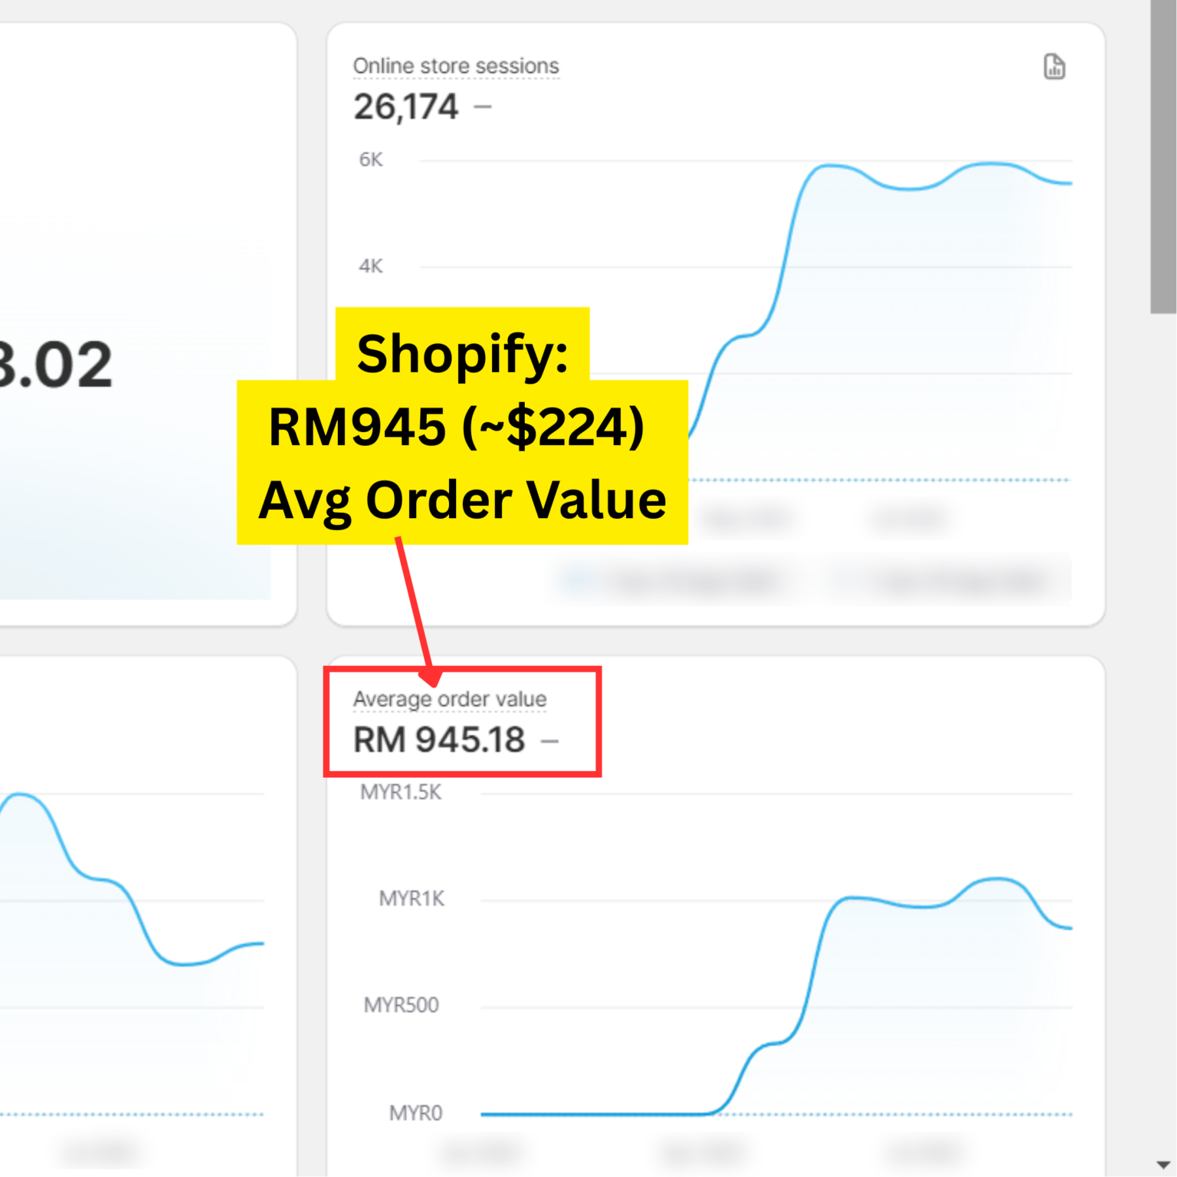1177x1177 pixels.
Task: Click the Online store sessions title
Action: tap(456, 67)
